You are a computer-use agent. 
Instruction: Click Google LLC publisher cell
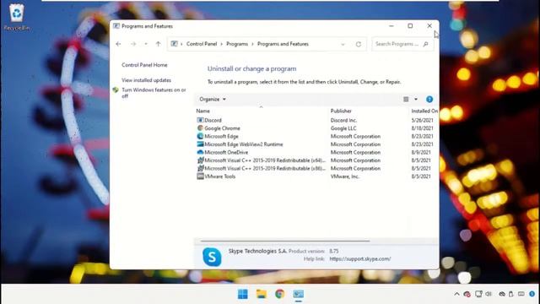click(343, 128)
